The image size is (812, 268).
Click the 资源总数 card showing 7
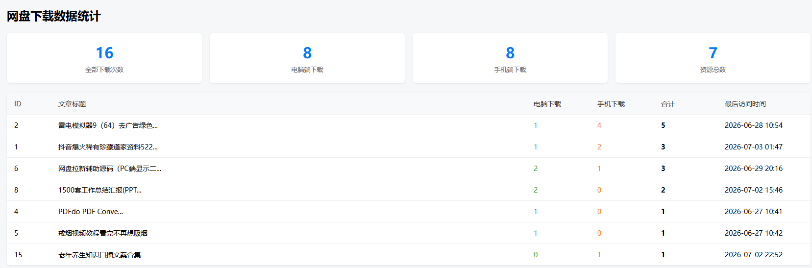point(713,58)
